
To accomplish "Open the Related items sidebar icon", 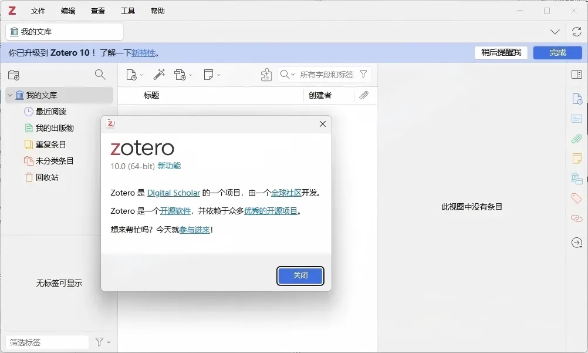I will [x=576, y=218].
